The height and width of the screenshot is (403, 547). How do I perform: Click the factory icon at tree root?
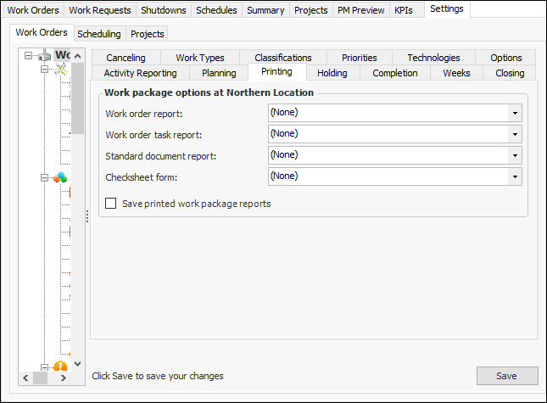pyautogui.click(x=42, y=56)
